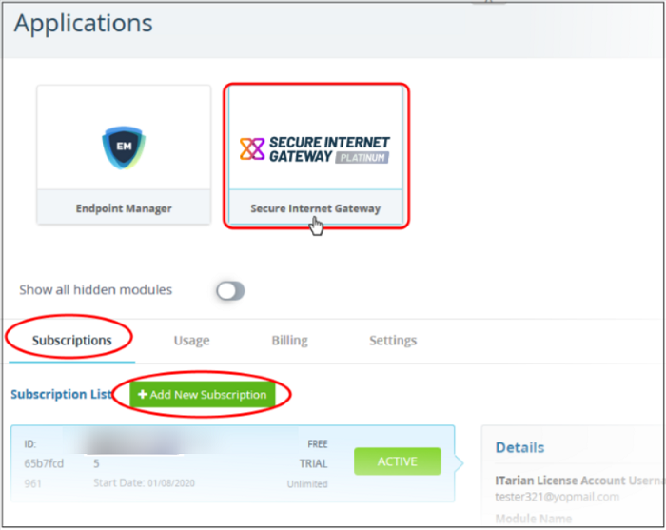Click the FREE TRIAL label

pyautogui.click(x=313, y=454)
